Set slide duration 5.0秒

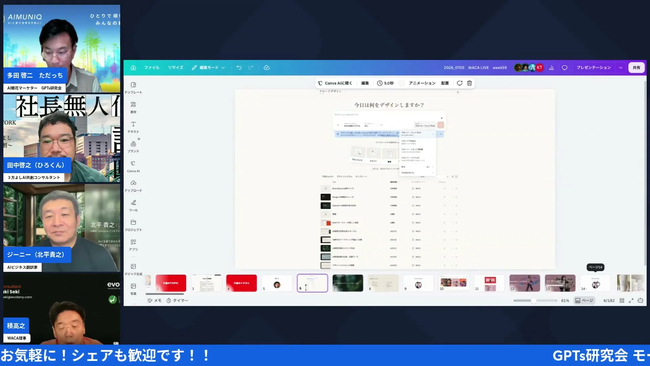coord(385,83)
